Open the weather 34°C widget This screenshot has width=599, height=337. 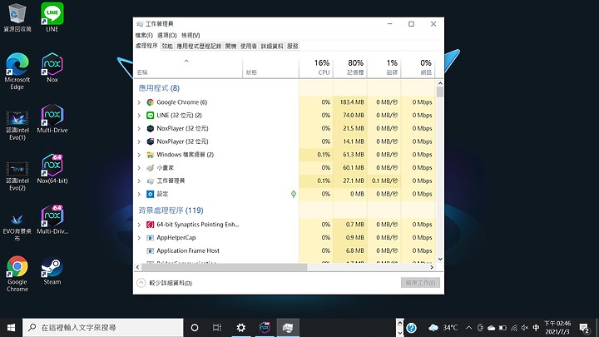(x=443, y=328)
